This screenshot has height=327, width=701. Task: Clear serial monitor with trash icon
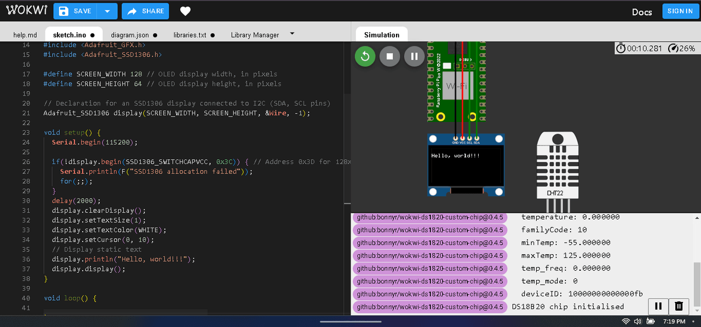(x=679, y=306)
